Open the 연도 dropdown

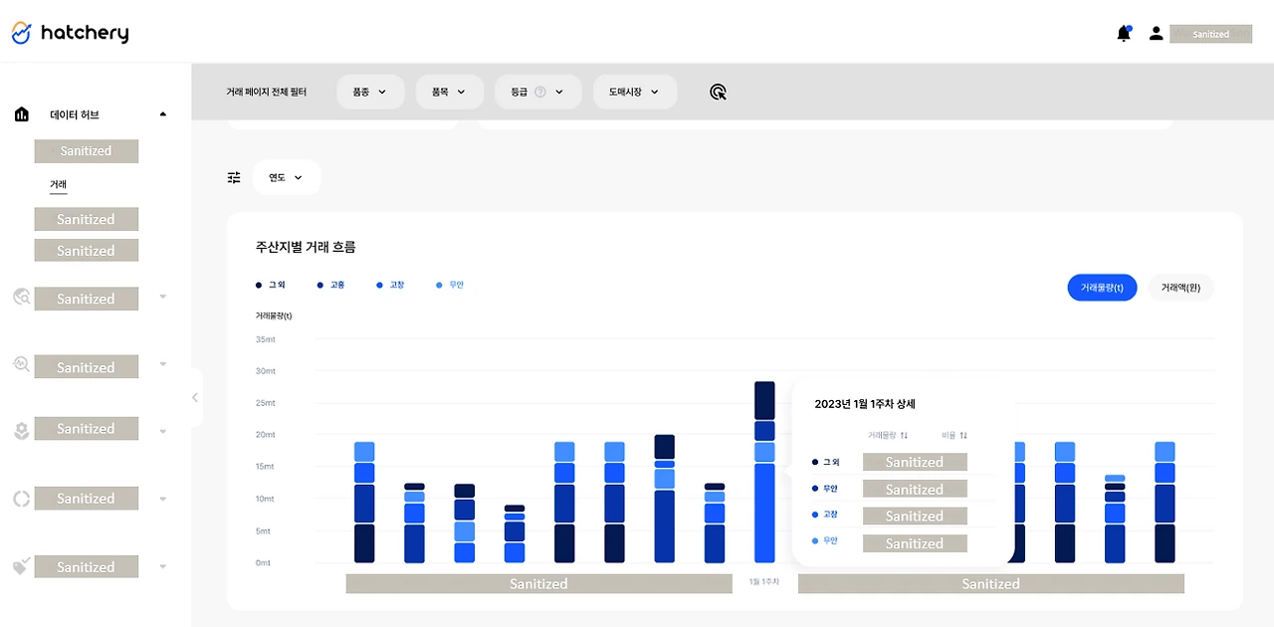point(287,177)
